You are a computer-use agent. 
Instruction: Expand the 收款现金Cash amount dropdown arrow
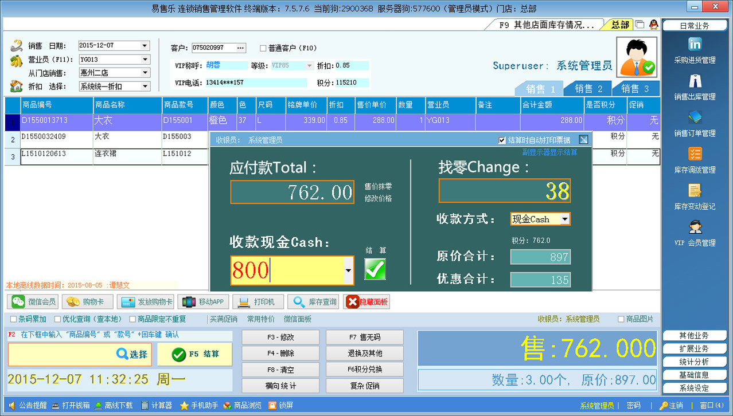pyautogui.click(x=348, y=270)
